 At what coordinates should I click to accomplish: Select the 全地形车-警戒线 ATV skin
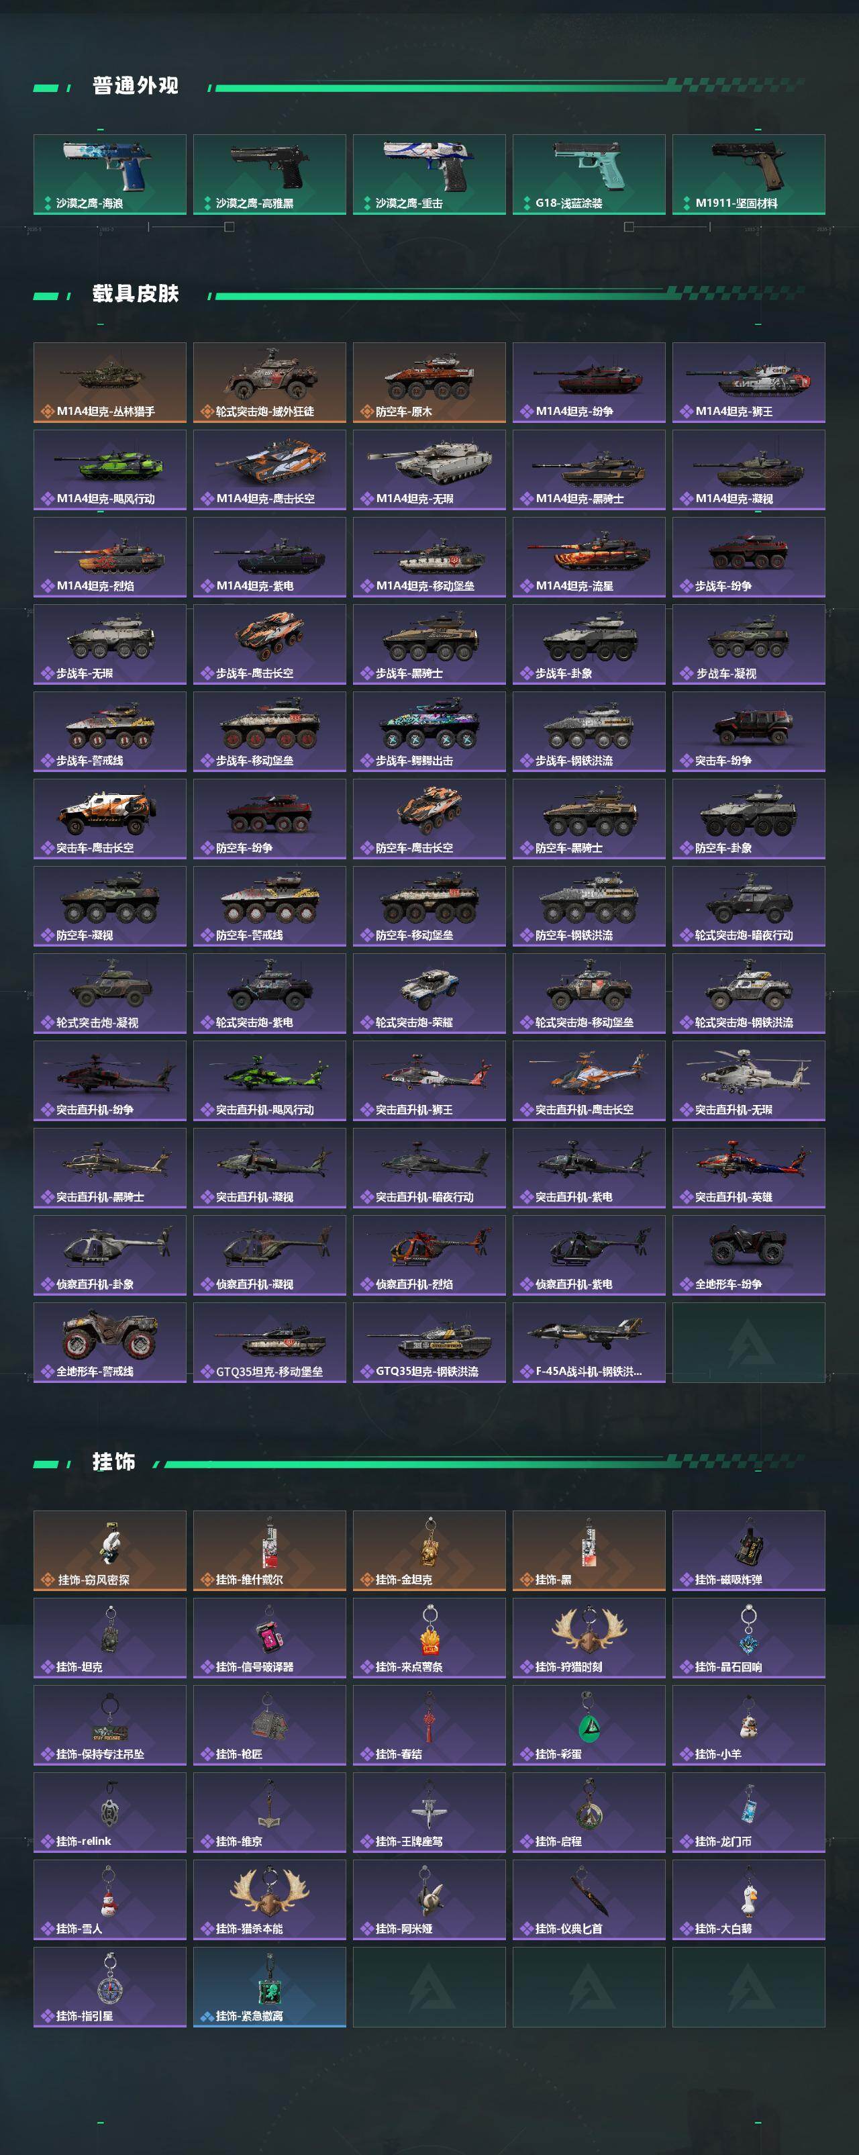coord(109,1343)
